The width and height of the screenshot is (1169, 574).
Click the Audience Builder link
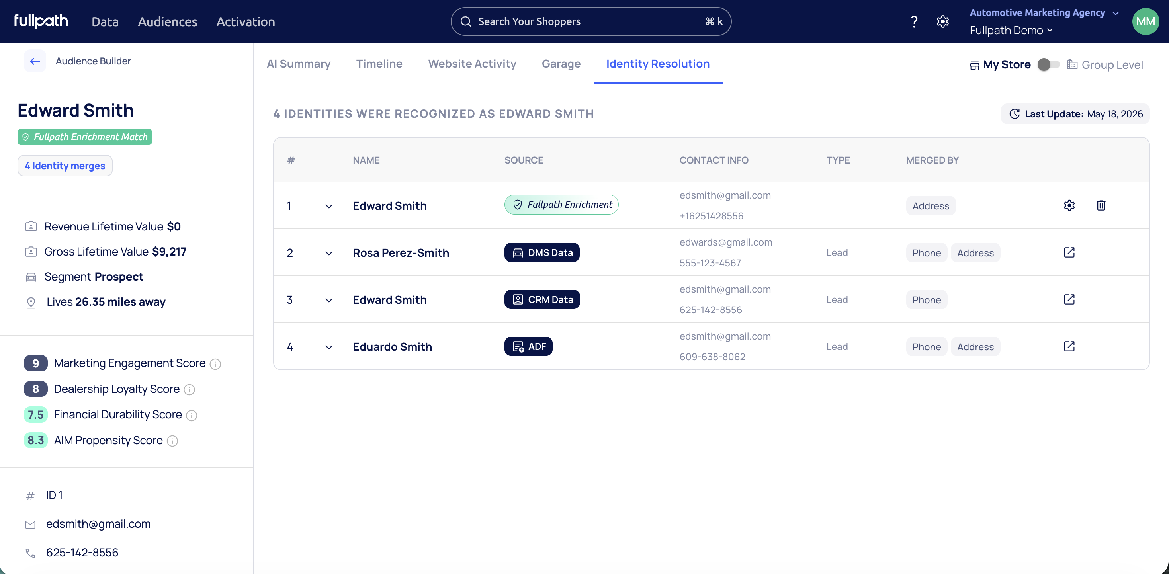click(93, 61)
